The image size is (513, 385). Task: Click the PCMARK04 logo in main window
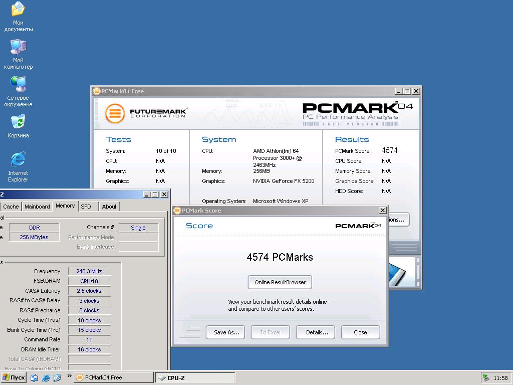(358, 114)
